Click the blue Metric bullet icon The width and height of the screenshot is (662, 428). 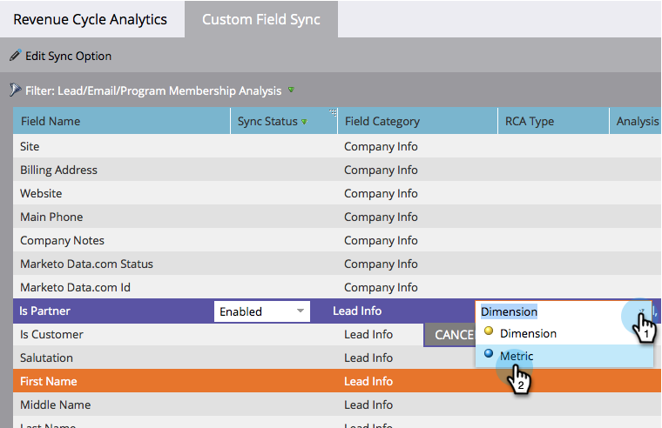[489, 355]
